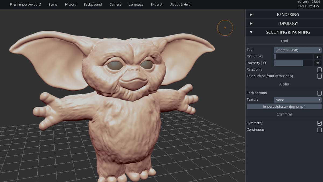Open the Language menu
323x182 pixels.
coord(136,4)
